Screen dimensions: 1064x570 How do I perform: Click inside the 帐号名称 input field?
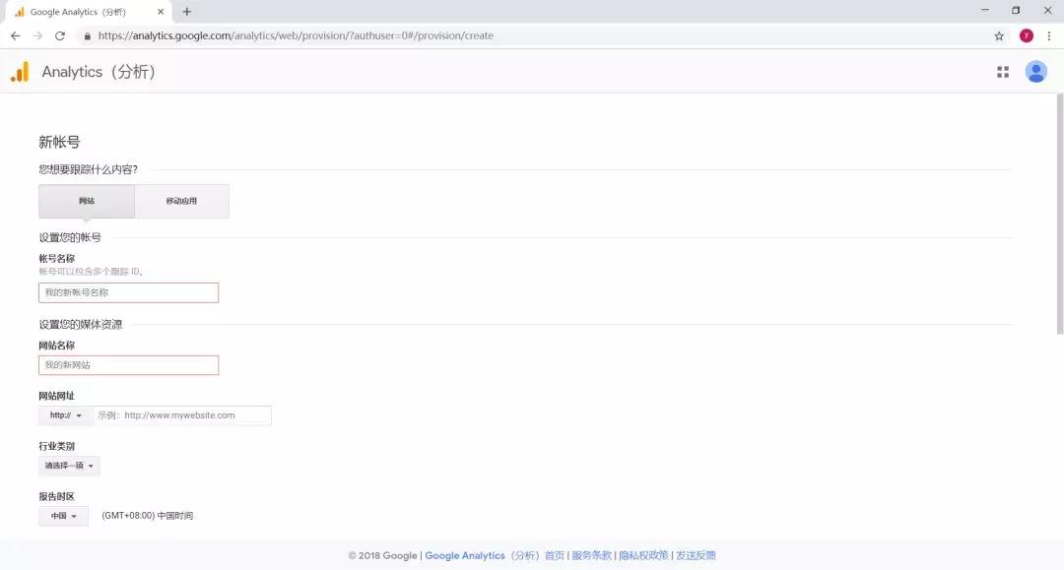tap(128, 292)
